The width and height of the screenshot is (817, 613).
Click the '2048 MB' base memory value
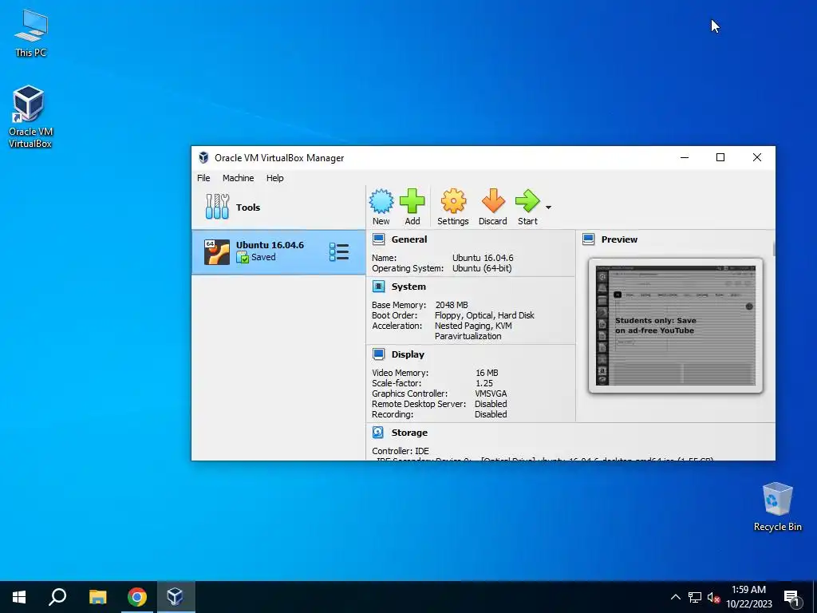click(452, 305)
